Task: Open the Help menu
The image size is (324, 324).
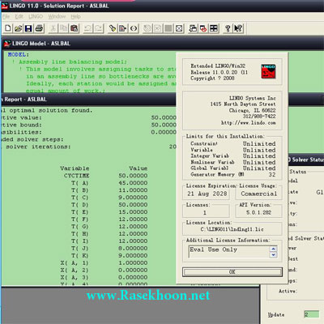Action: 76,16
